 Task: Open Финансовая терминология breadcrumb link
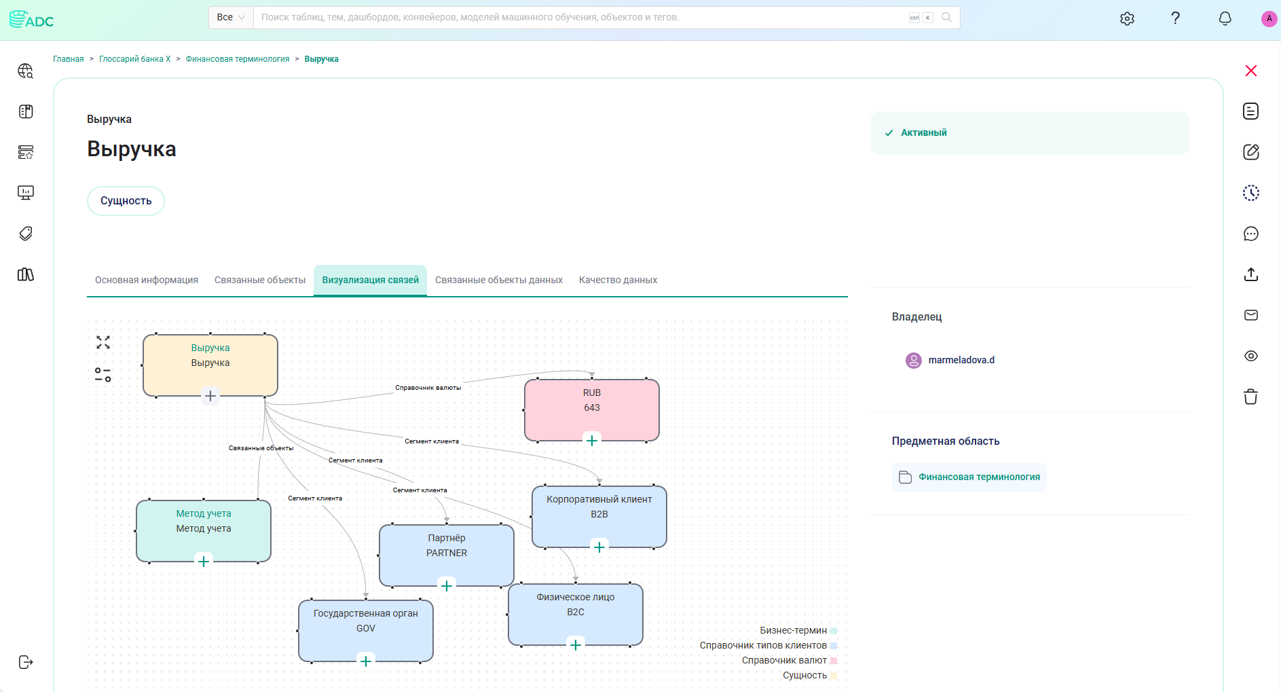pyautogui.click(x=238, y=59)
